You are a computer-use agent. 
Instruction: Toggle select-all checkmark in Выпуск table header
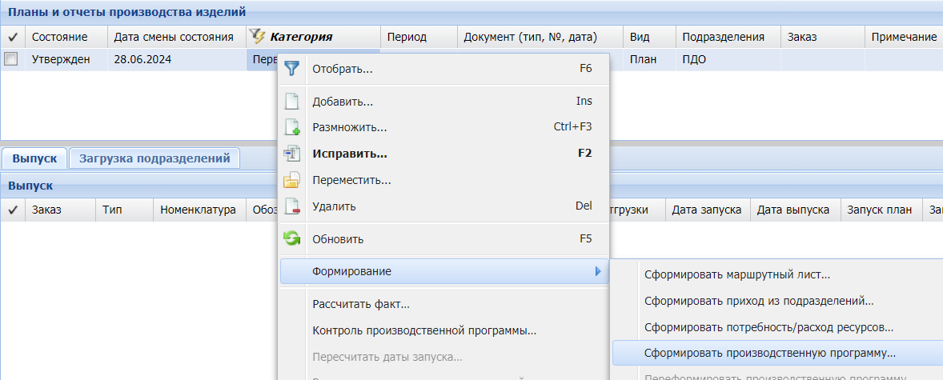pyautogui.click(x=12, y=210)
